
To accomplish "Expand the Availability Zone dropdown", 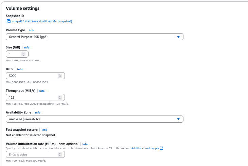I will 92,119.
